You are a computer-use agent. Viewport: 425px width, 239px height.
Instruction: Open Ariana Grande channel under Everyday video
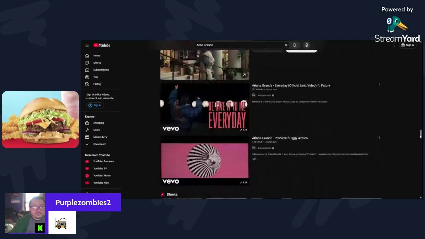[265, 95]
